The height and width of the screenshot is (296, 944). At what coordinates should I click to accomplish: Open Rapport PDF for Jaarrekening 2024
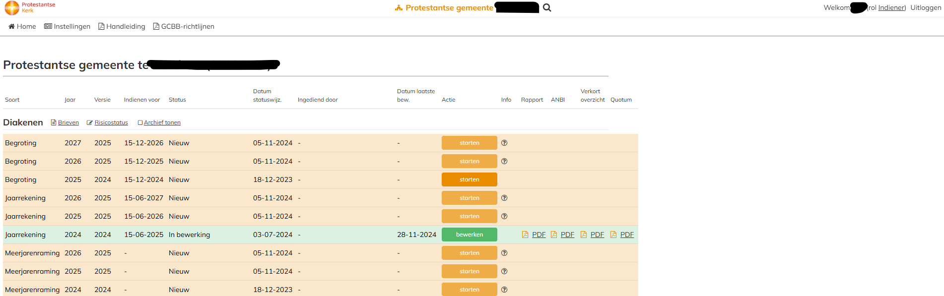pyautogui.click(x=534, y=235)
